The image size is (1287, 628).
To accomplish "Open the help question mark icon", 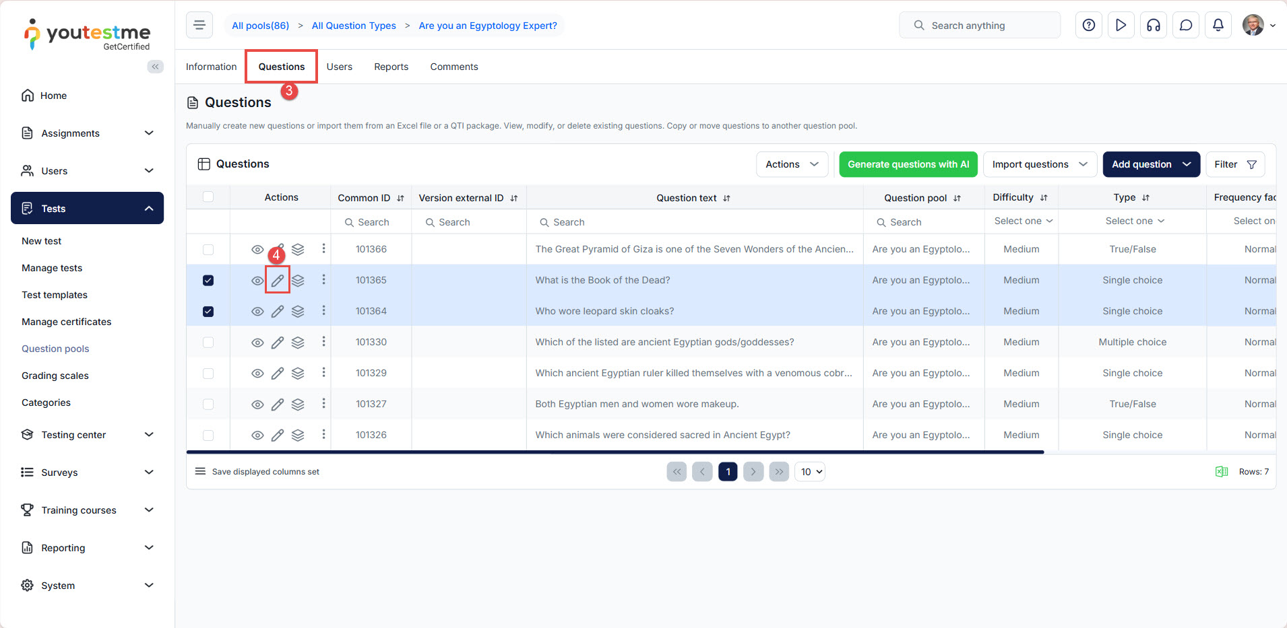I will (x=1088, y=26).
